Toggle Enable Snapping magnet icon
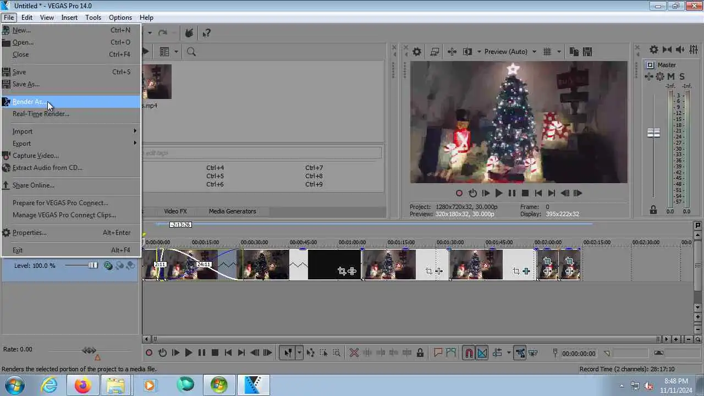 point(469,353)
